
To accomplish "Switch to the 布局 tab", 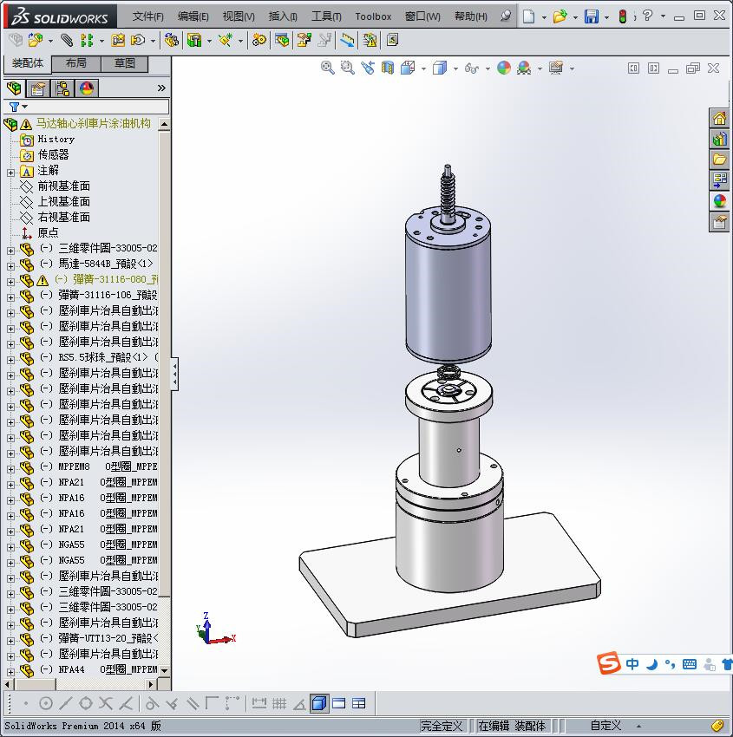I will pyautogui.click(x=76, y=63).
